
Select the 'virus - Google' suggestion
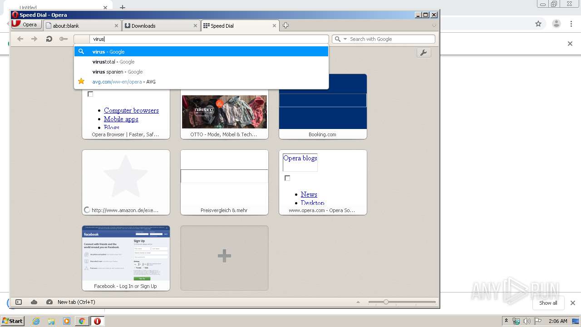201,51
